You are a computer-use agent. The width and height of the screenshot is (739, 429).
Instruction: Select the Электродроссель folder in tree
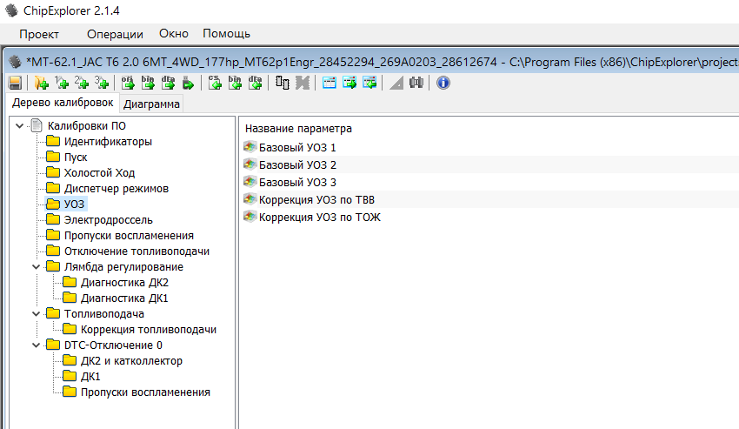108,220
